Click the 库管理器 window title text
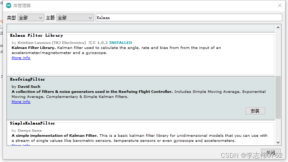Screen dimensions: 288x162 22,6
